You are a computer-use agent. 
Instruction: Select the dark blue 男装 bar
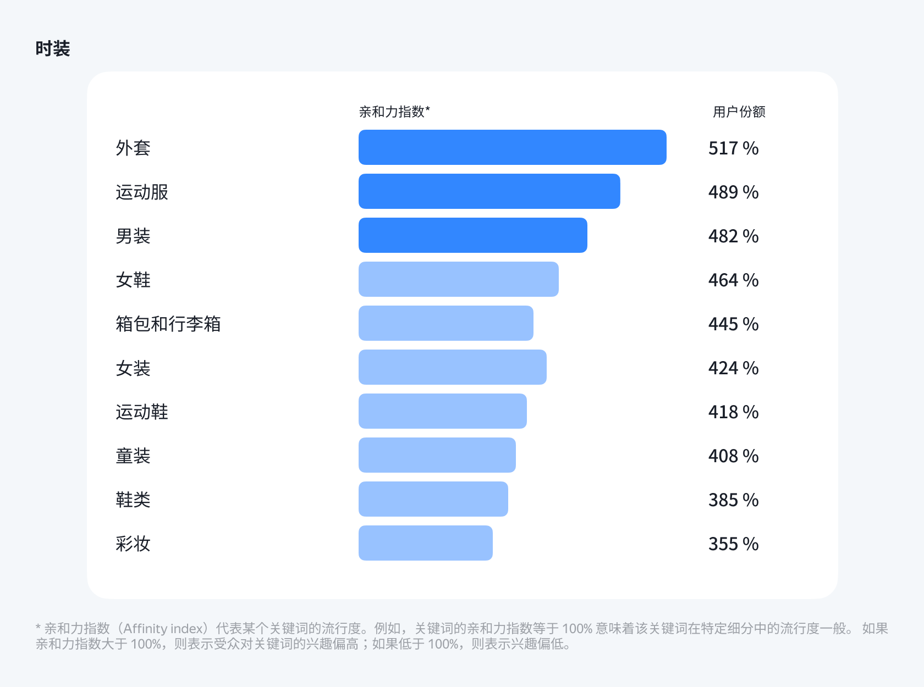(472, 235)
